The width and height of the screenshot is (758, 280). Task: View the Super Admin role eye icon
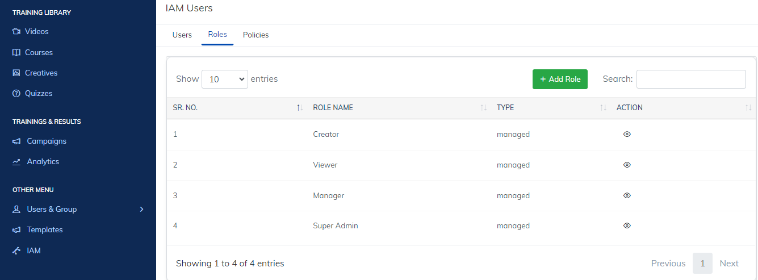[627, 225]
